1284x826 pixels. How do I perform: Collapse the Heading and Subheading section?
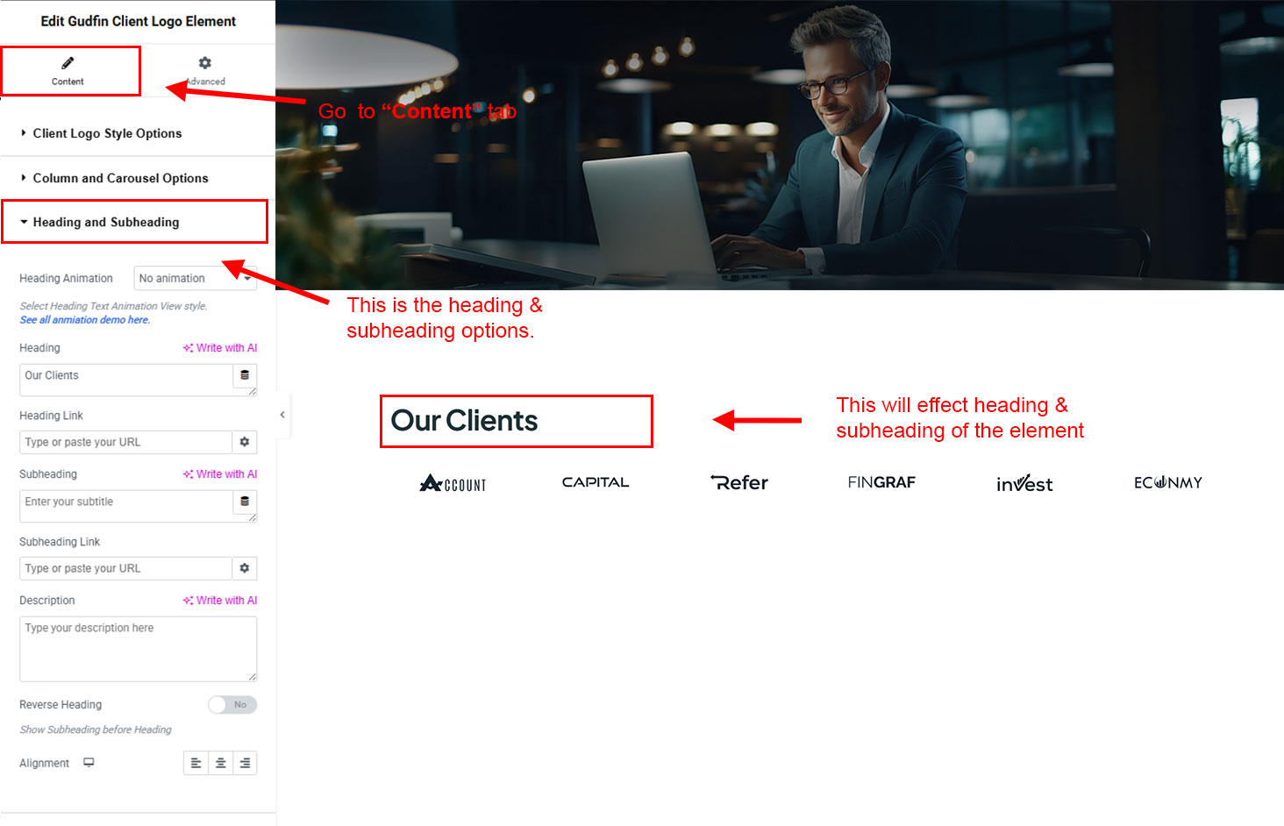pyautogui.click(x=105, y=223)
